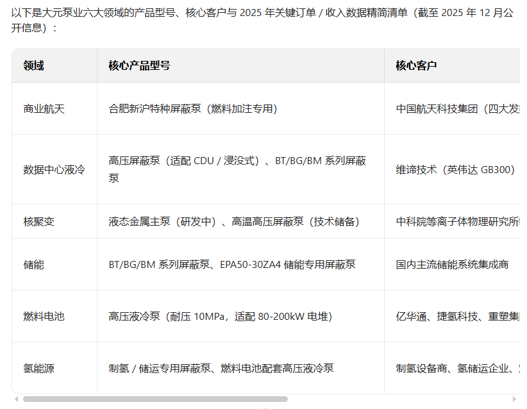Click the 储能 row label
The height and width of the screenshot is (409, 527).
(33, 265)
